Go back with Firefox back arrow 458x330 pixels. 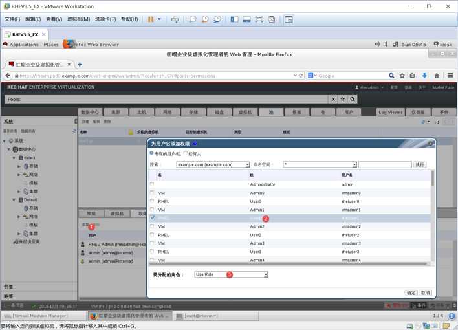(x=8, y=76)
